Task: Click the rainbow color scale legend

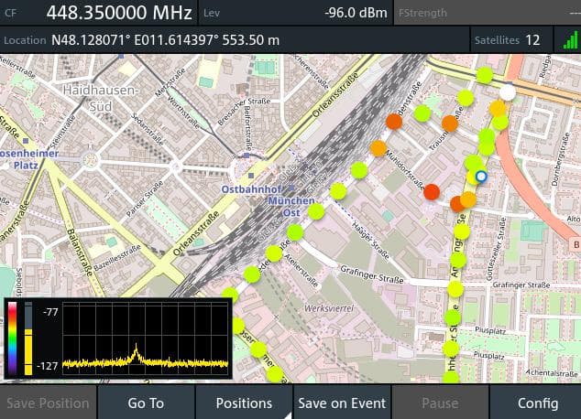Action: (x=12, y=338)
